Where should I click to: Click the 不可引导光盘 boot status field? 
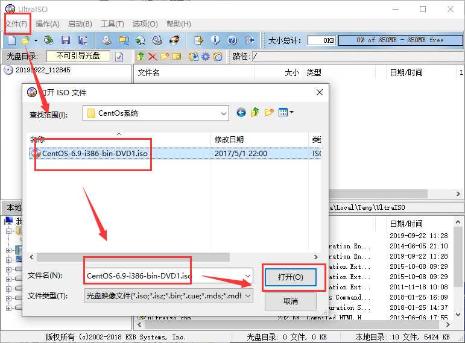pos(78,56)
